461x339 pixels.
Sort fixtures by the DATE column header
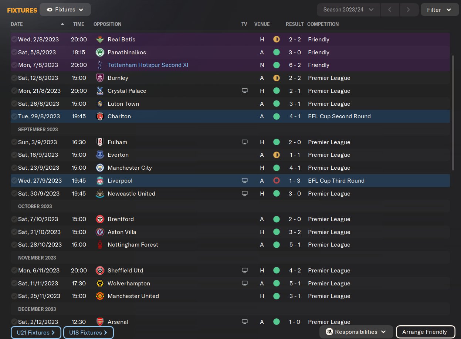(17, 24)
